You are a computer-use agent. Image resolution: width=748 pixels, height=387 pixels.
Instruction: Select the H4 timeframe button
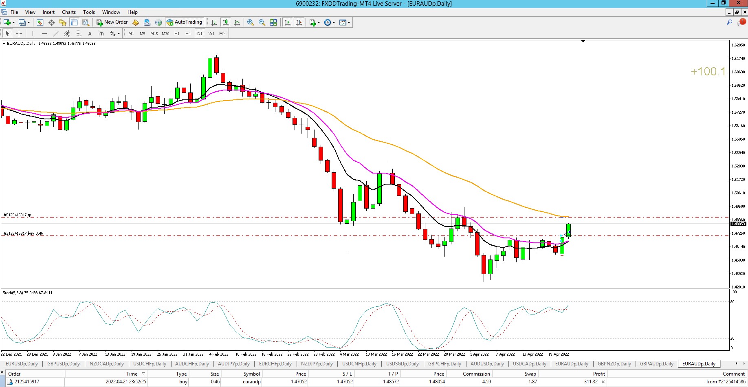[188, 33]
